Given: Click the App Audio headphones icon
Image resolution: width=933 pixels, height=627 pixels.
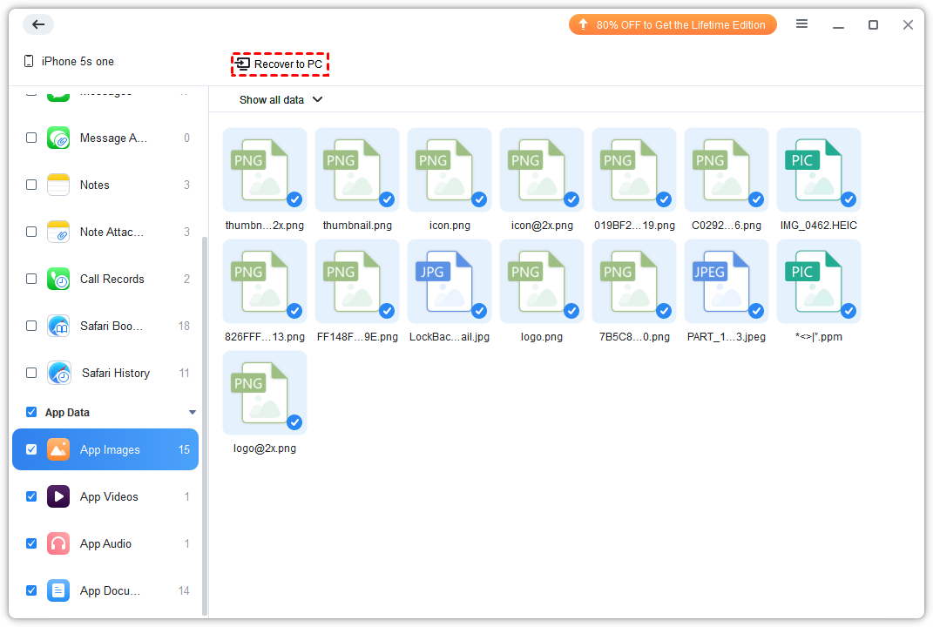Looking at the screenshot, I should [58, 543].
